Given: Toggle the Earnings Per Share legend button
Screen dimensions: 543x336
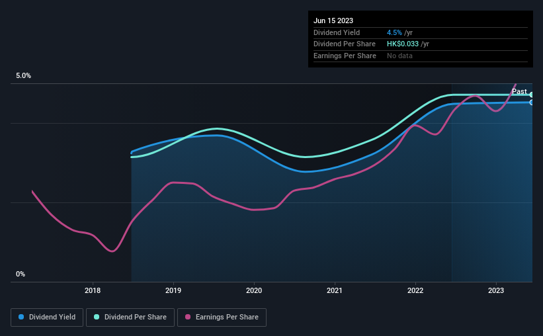Looking at the screenshot, I should (222, 317).
